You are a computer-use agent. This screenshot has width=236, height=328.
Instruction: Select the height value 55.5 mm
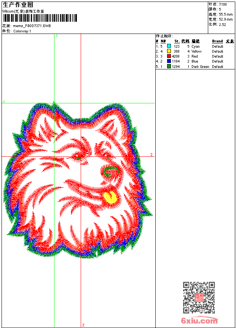click(x=226, y=14)
